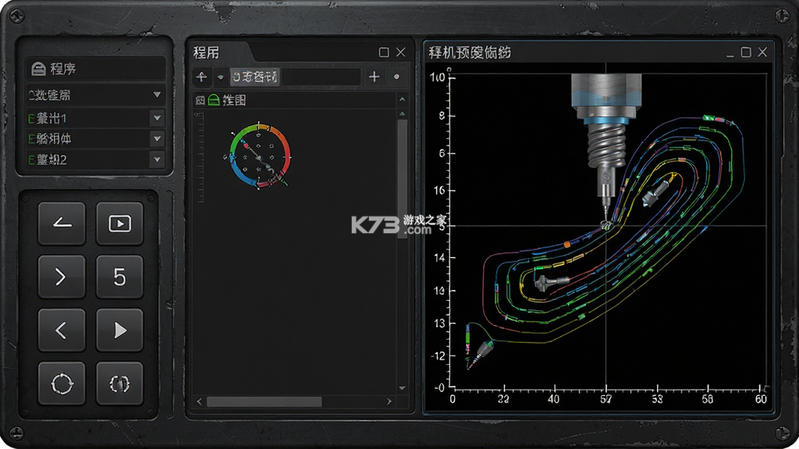
Task: Click the left chevron keypad button
Action: (x=61, y=331)
